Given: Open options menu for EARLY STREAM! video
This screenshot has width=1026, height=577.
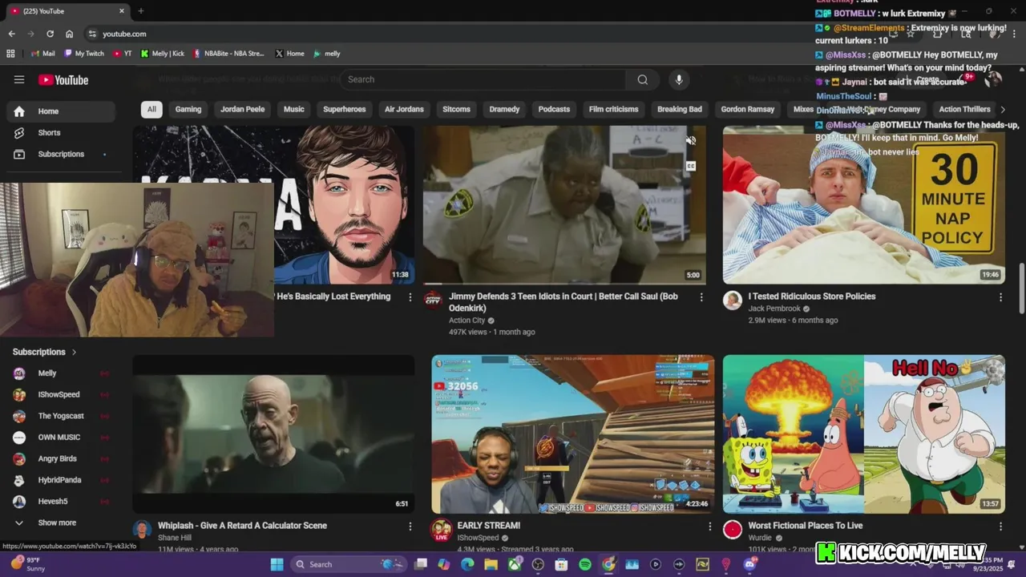Looking at the screenshot, I should [x=709, y=527].
